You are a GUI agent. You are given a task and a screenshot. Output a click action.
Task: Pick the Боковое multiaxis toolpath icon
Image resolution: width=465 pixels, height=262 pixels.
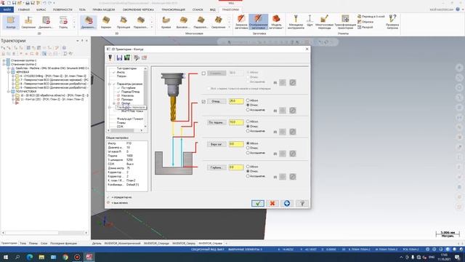pos(183,23)
